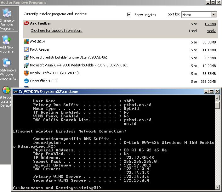Maximize the cmd.exe window
The width and height of the screenshot is (222, 192).
pos(212,92)
